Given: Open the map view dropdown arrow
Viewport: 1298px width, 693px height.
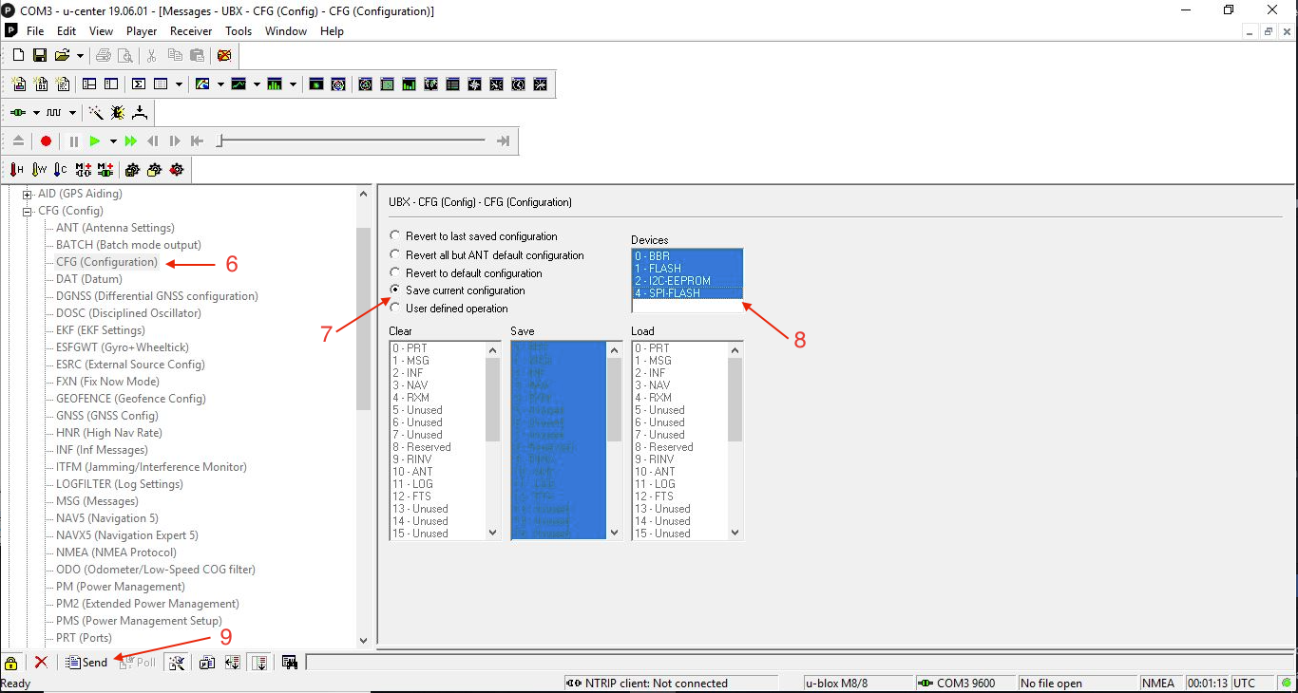Looking at the screenshot, I should click(x=220, y=84).
